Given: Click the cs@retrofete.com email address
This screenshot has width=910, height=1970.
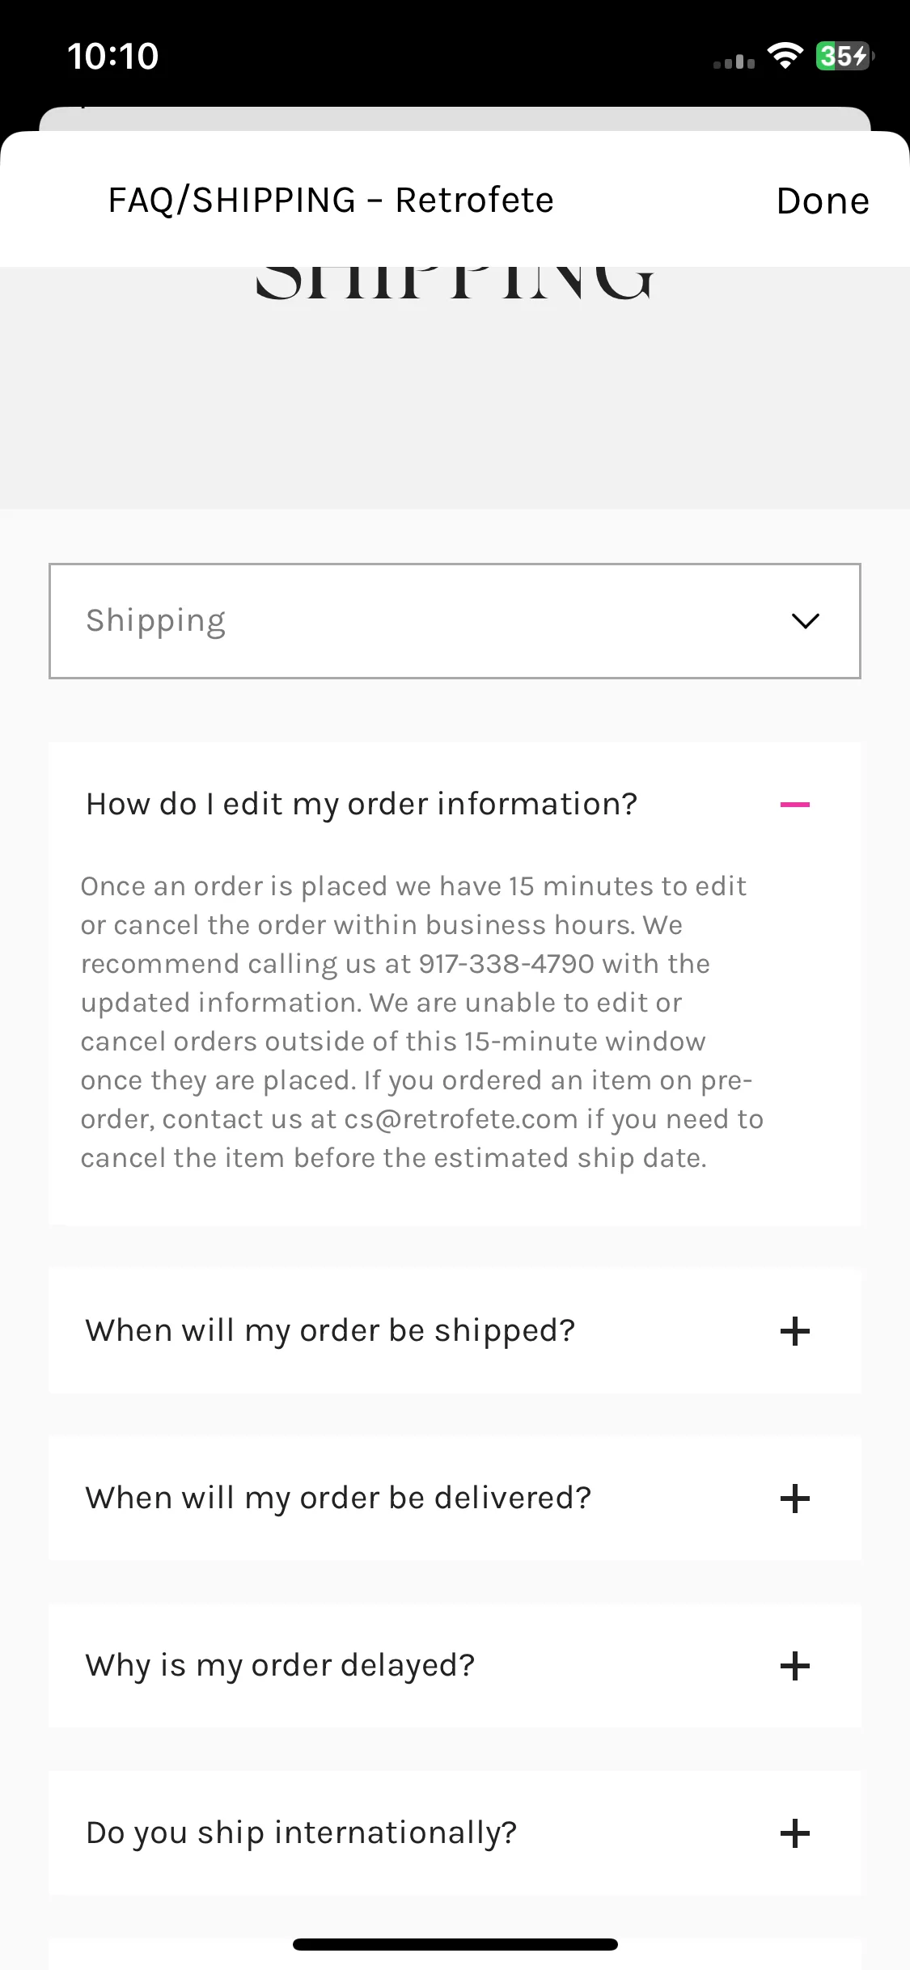Looking at the screenshot, I should coord(461,1119).
